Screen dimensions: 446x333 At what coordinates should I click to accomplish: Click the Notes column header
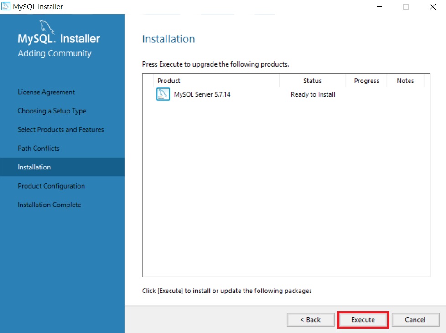(405, 81)
